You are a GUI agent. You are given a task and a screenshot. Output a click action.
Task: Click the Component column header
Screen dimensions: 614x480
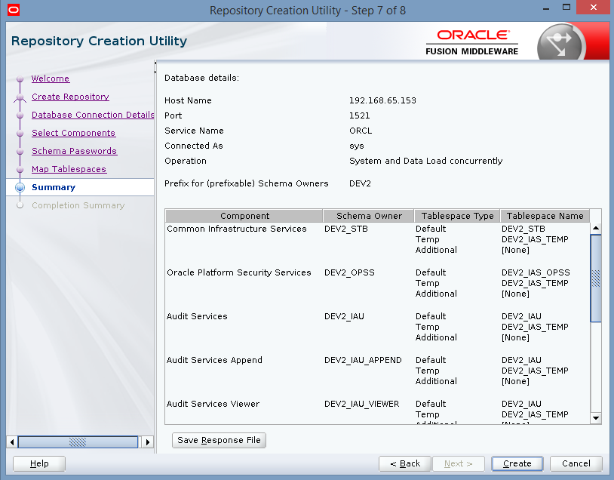click(244, 216)
